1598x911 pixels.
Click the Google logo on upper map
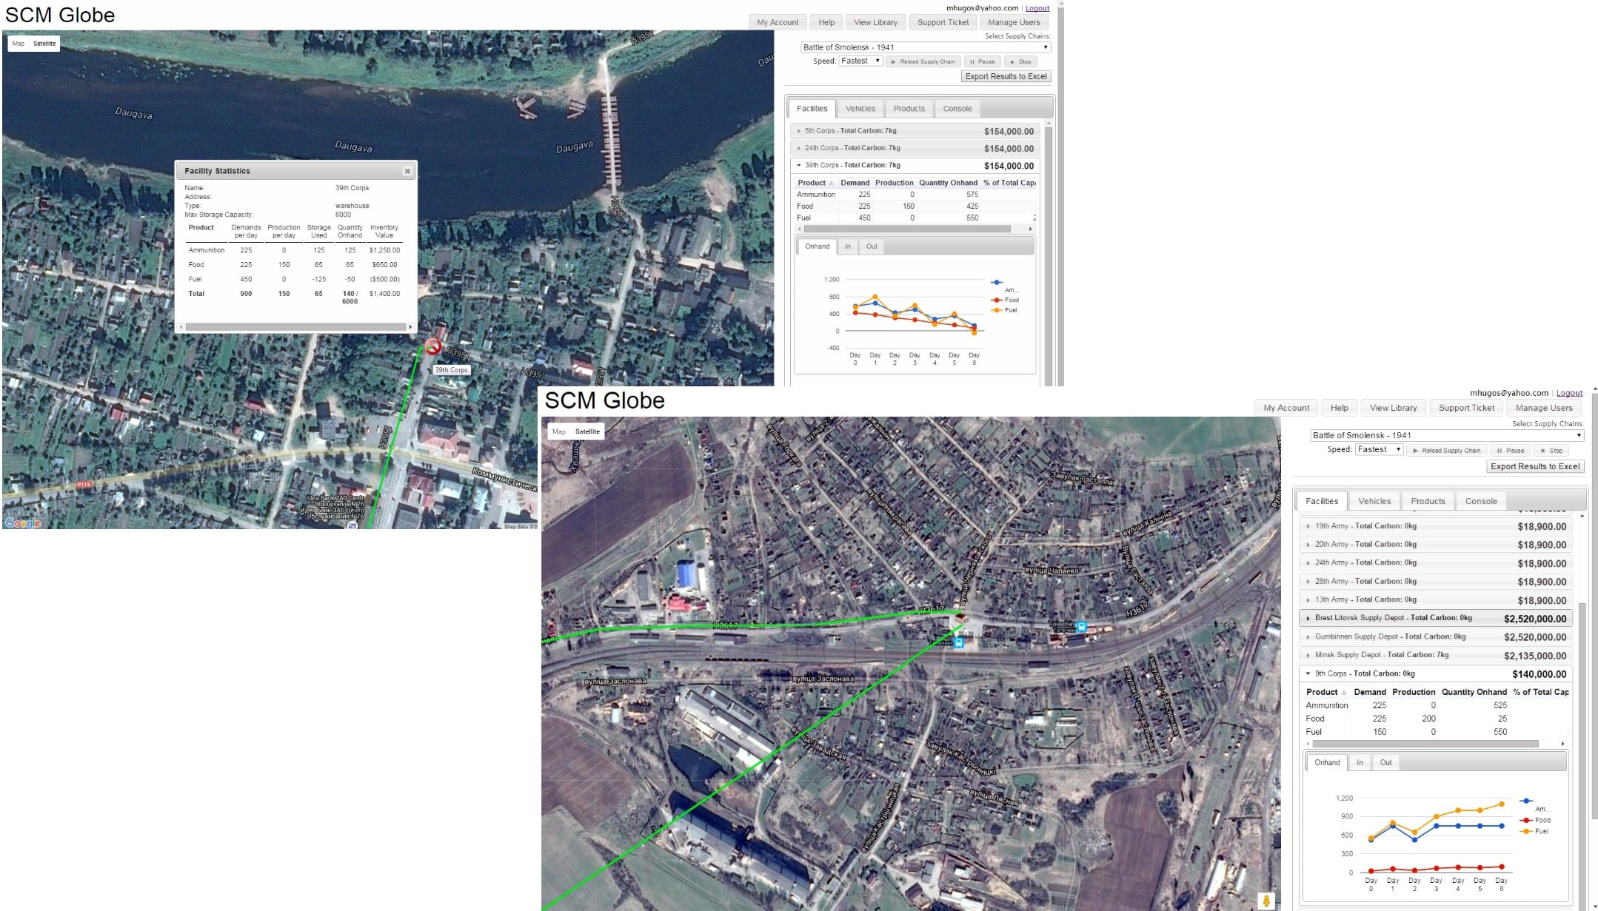[23, 523]
